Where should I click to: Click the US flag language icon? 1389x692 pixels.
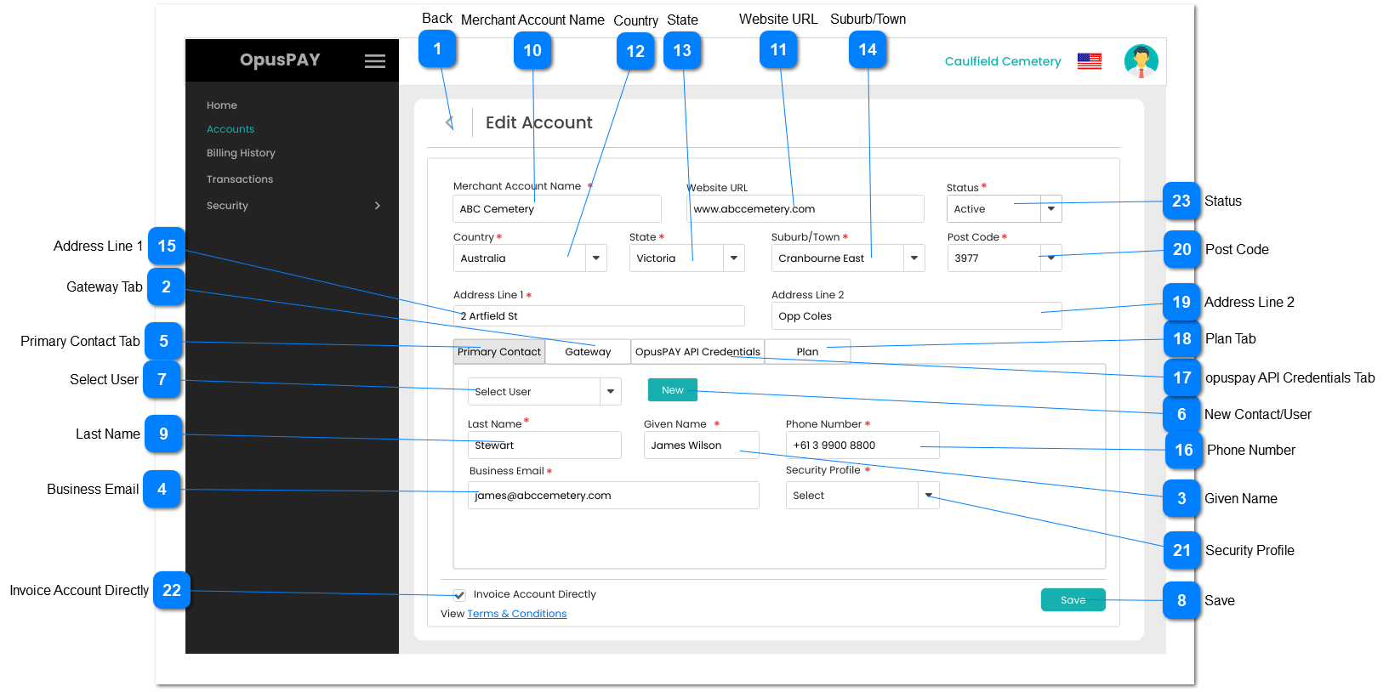pyautogui.click(x=1089, y=61)
